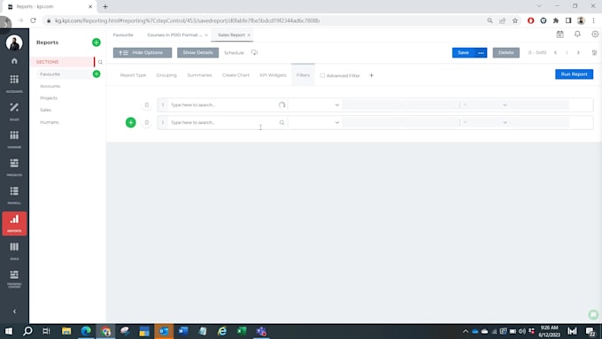Open the Report Type step
The image size is (602, 339).
pos(133,75)
